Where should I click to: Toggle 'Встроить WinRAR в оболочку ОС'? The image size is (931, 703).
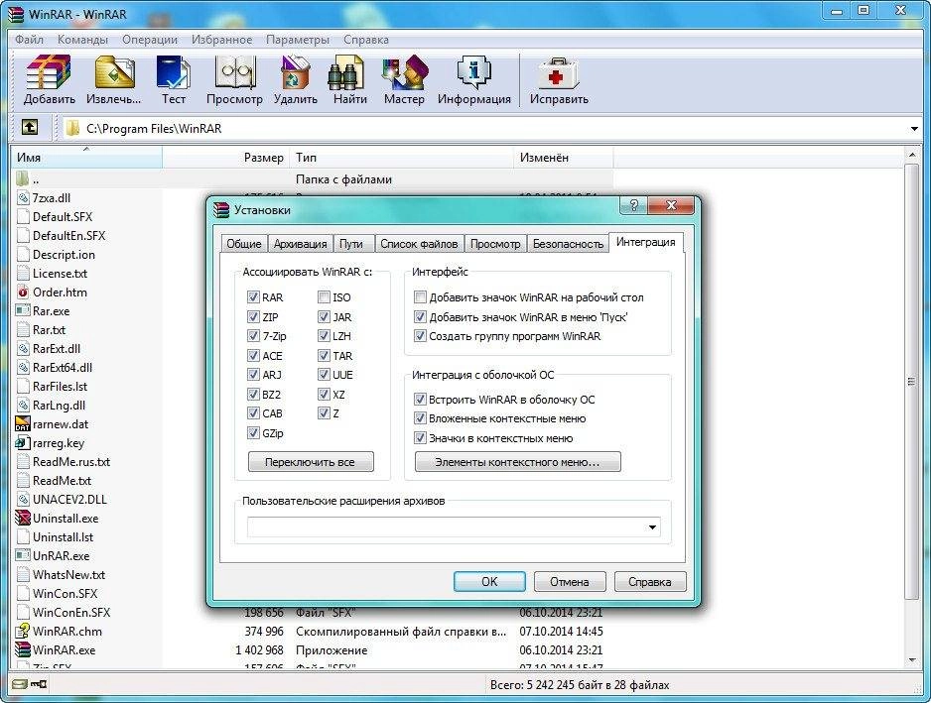pyautogui.click(x=420, y=399)
